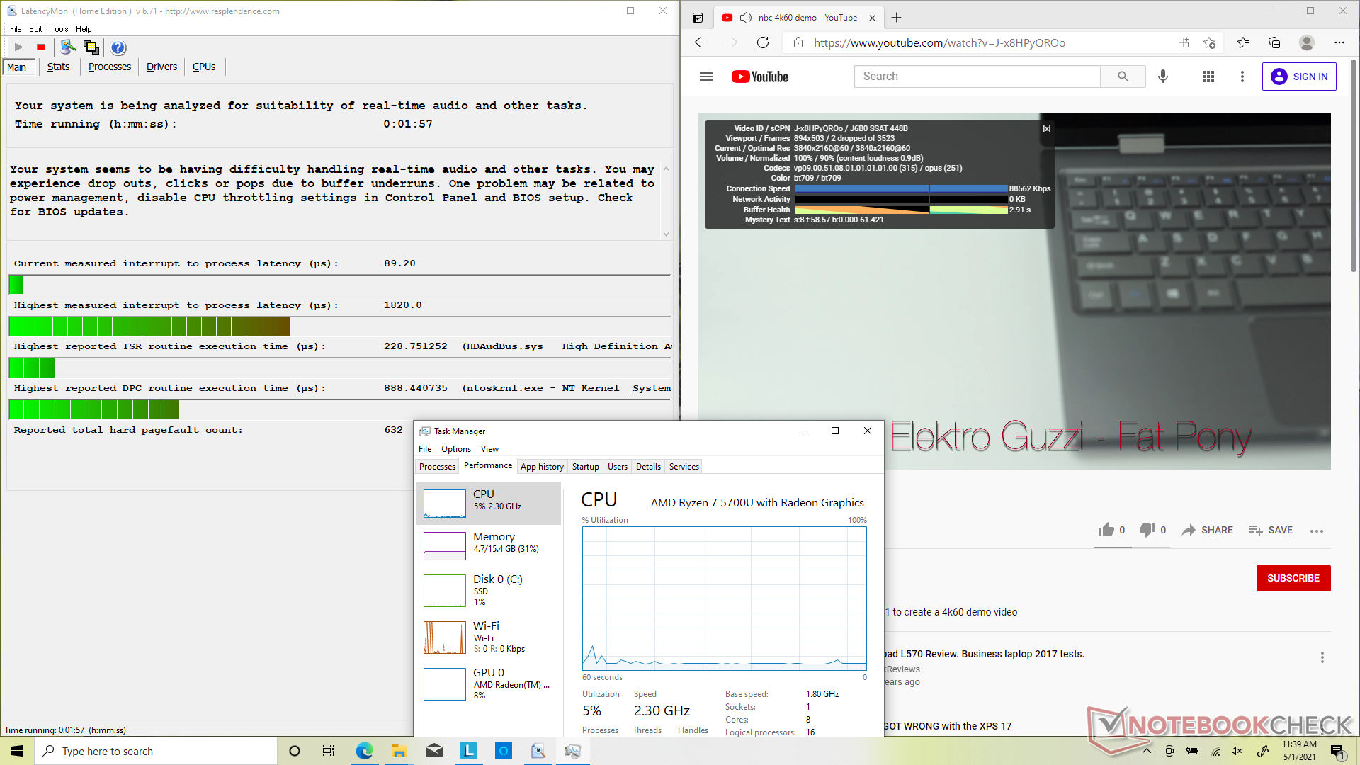Screen dimensions: 1360x765
Task: Click the thumbs up like icon
Action: click(1106, 530)
